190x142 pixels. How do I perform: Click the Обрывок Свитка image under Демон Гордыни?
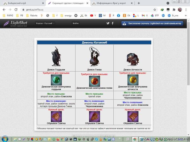tap(56, 116)
